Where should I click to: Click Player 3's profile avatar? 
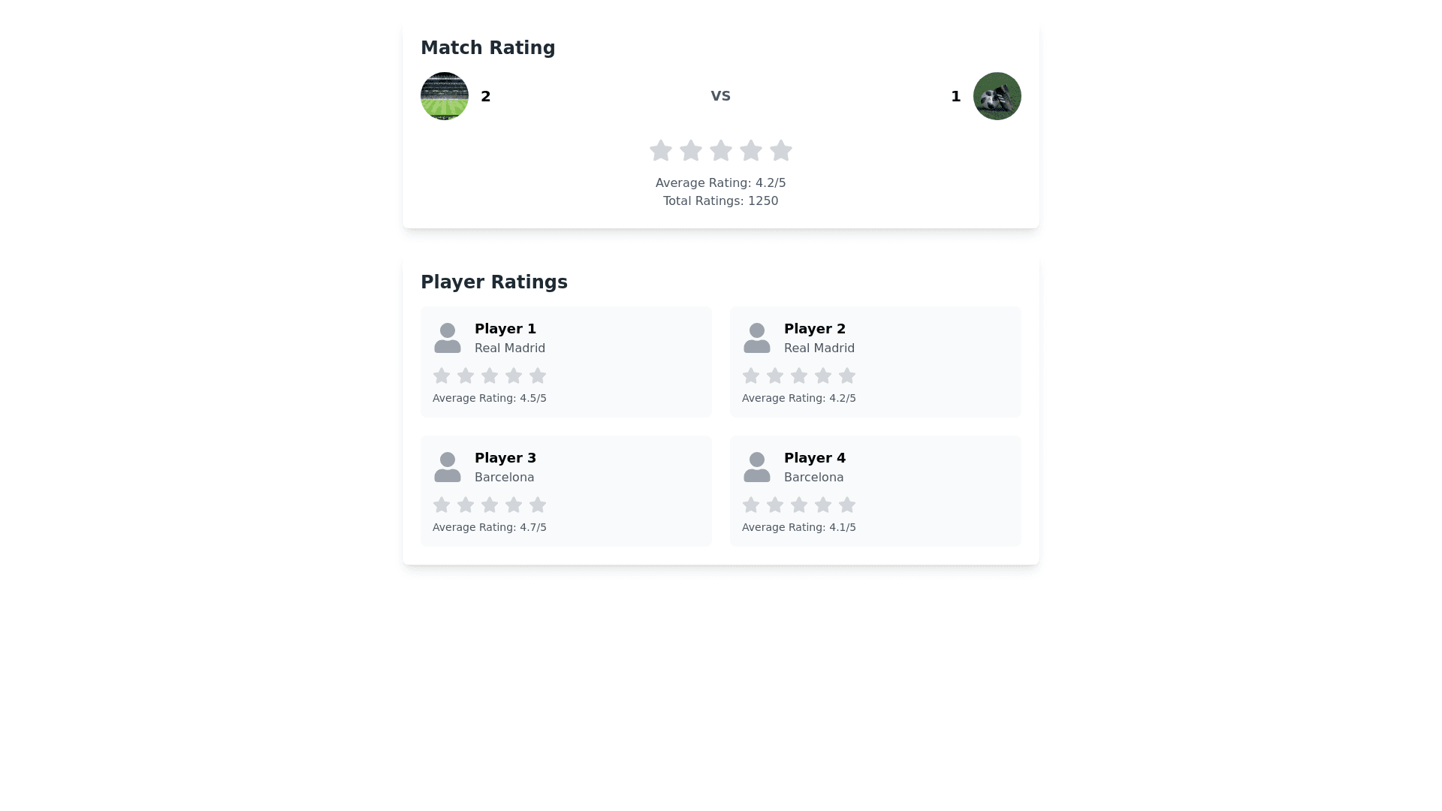(448, 467)
